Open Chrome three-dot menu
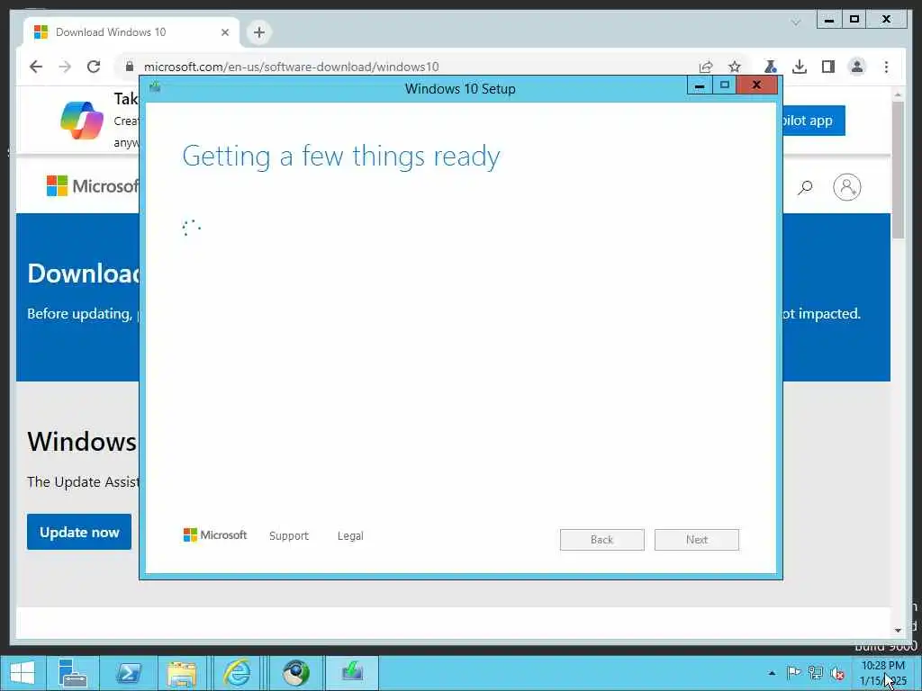 (886, 67)
